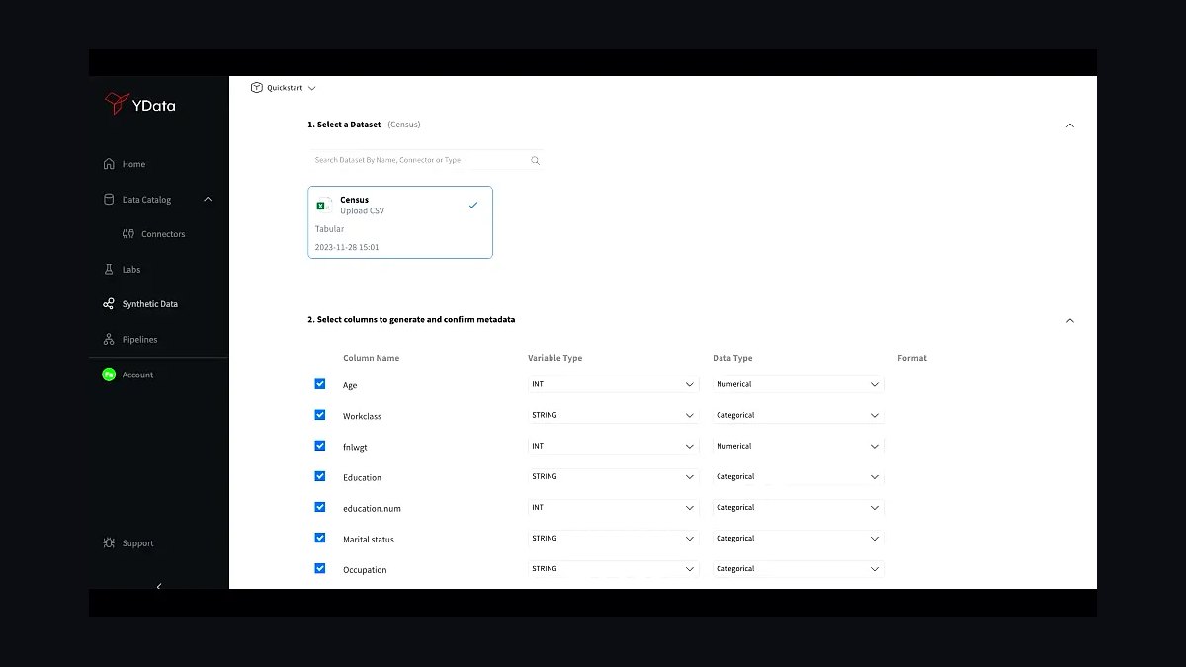
Task: Uncheck the Workclass column checkbox
Action: click(x=320, y=415)
